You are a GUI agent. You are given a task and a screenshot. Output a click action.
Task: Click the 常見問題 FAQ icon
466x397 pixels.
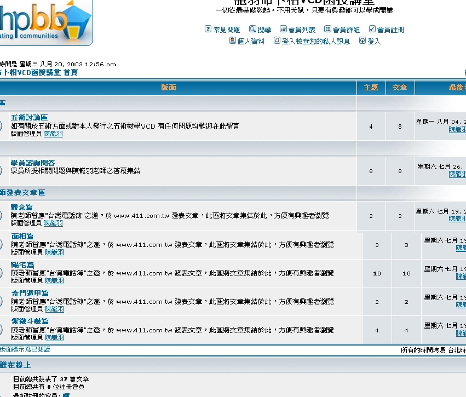208,29
